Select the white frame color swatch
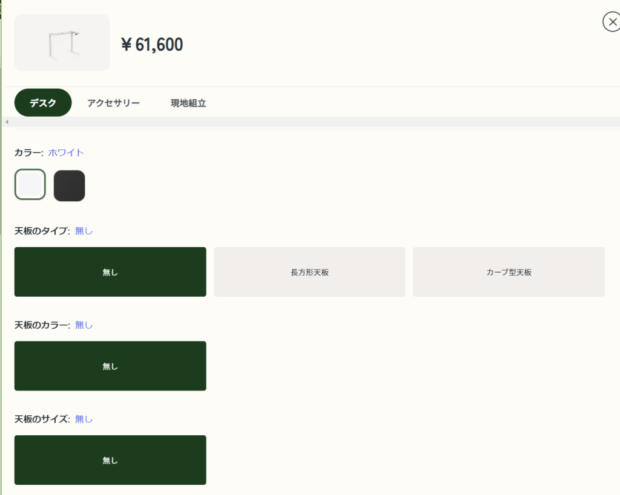The image size is (620, 495). click(x=30, y=184)
